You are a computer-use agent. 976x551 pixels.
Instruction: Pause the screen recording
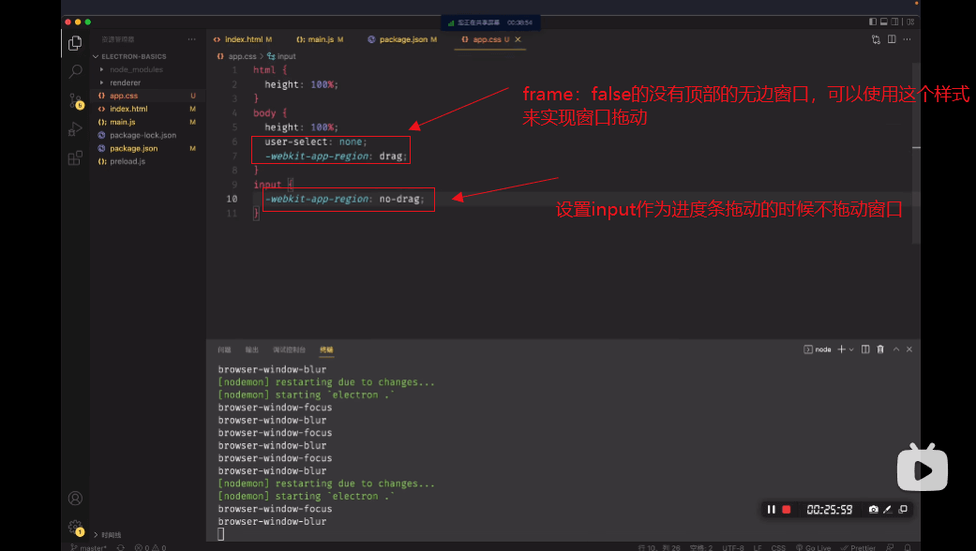coord(772,510)
